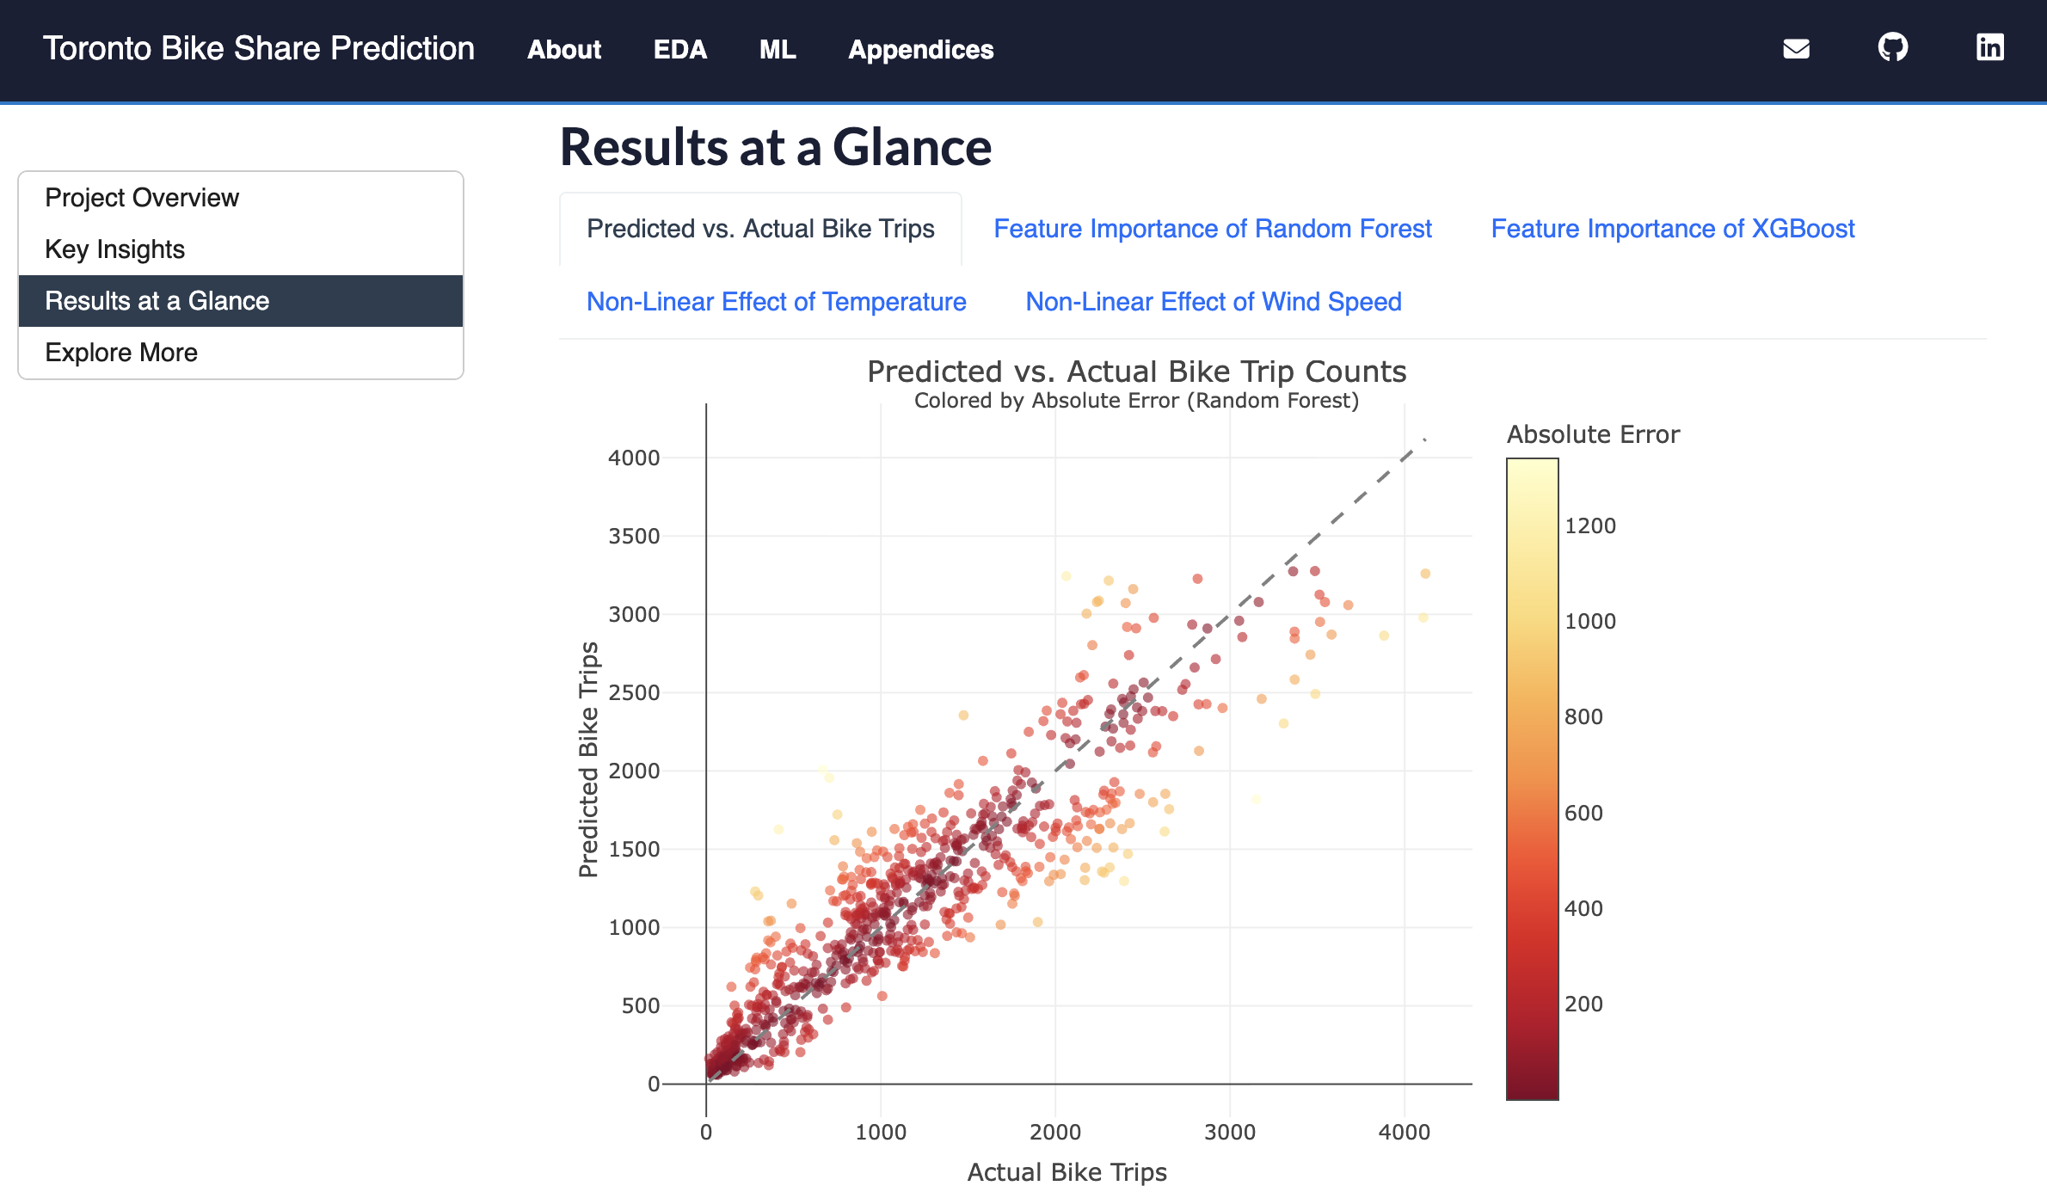Open the Appendices section
Screen dimensions: 2047x1192
(920, 50)
